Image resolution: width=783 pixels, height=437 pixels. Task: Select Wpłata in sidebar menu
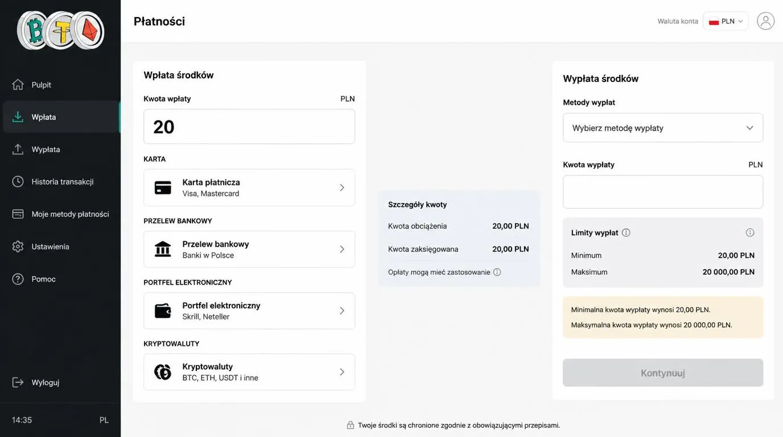pos(61,117)
